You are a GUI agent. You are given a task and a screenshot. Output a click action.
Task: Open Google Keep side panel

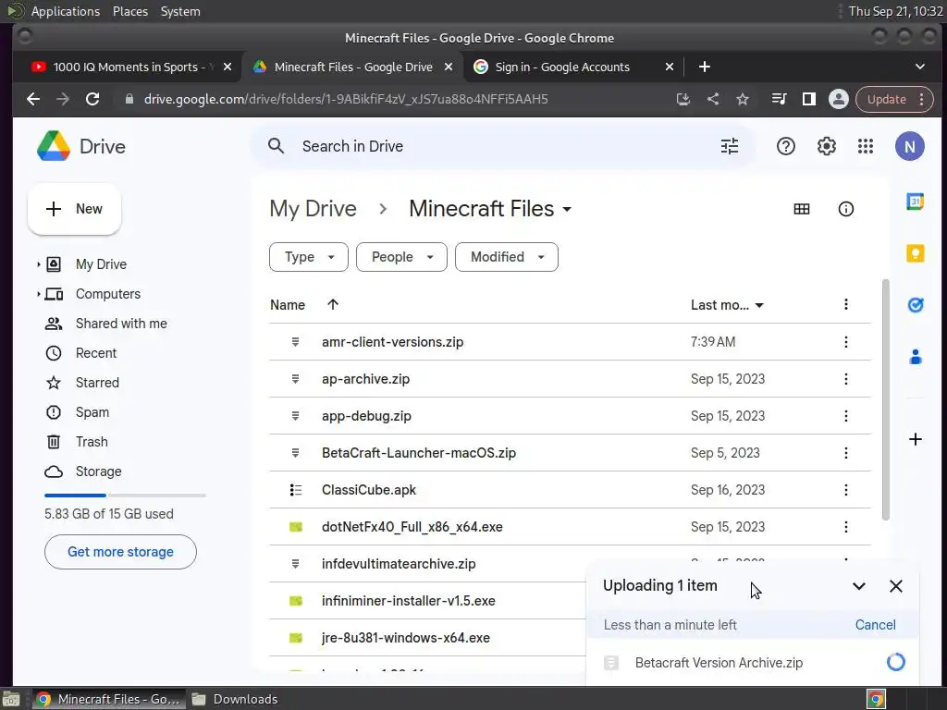pos(916,253)
